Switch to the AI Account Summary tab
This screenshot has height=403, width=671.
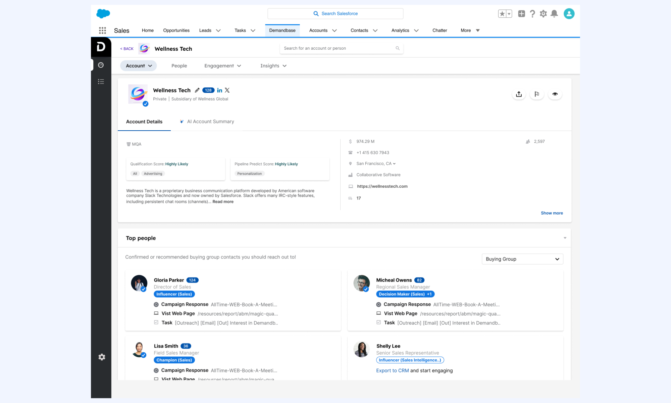coord(207,122)
